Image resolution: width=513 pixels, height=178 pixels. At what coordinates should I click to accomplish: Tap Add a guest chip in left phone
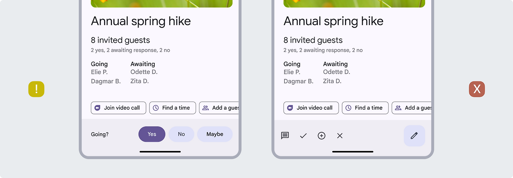pyautogui.click(x=220, y=108)
